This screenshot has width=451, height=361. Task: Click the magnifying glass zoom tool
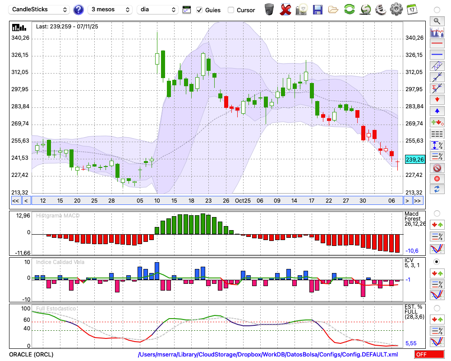click(437, 21)
